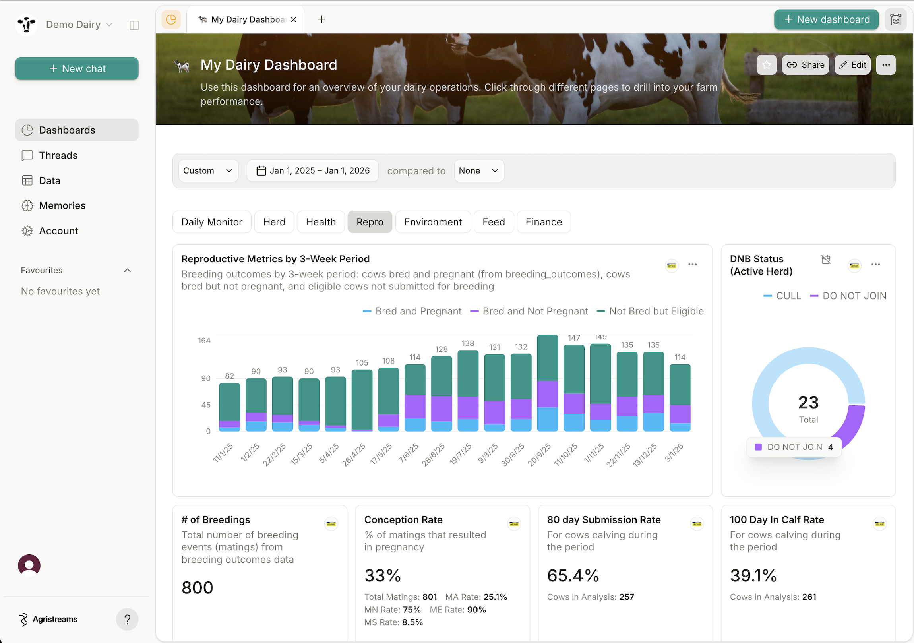Toggle Not Bred but Eligible legend series

point(650,311)
